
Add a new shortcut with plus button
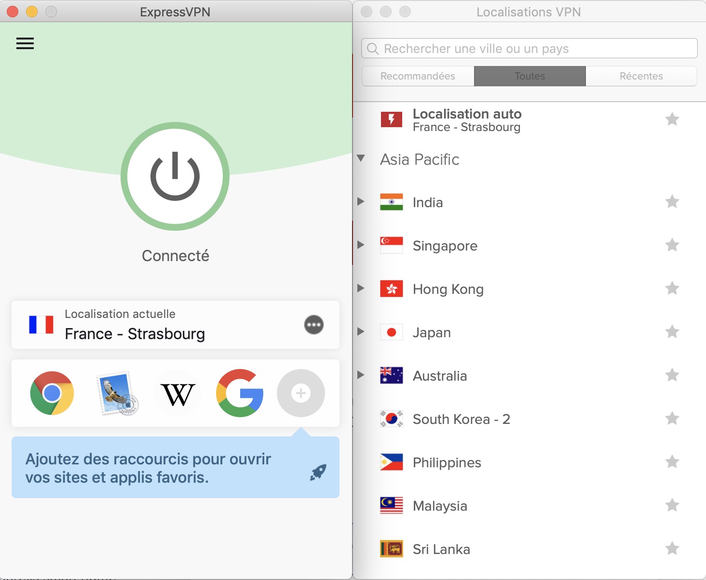pyautogui.click(x=301, y=393)
